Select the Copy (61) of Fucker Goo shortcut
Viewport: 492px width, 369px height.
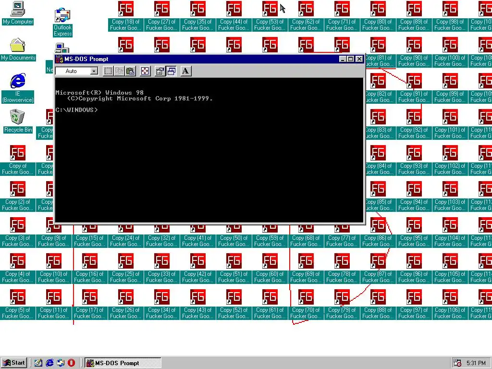click(x=270, y=305)
